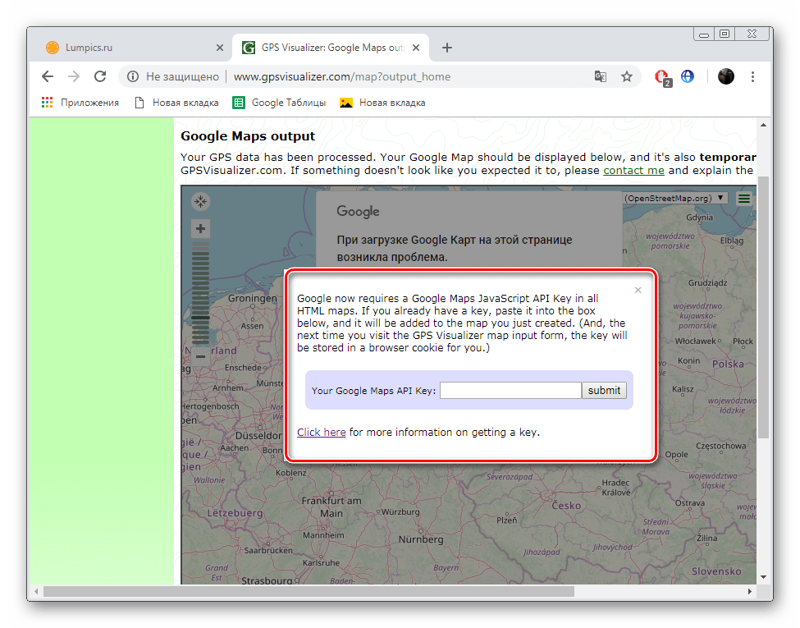
Task: Go back with the browser back arrow
Action: pyautogui.click(x=48, y=76)
